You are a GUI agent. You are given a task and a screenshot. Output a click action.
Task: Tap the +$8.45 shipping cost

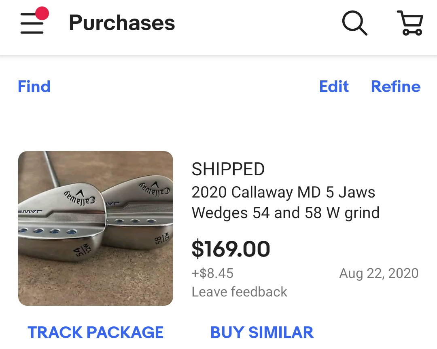(x=212, y=273)
